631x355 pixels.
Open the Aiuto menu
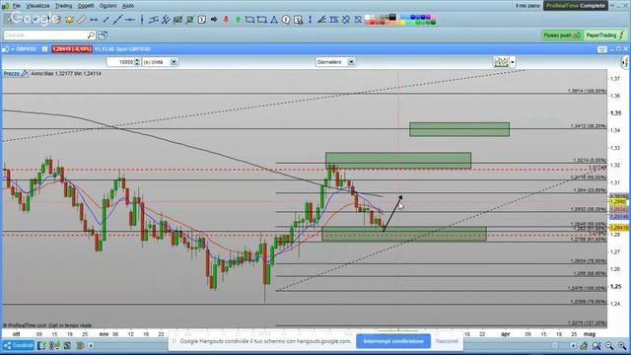tap(128, 6)
